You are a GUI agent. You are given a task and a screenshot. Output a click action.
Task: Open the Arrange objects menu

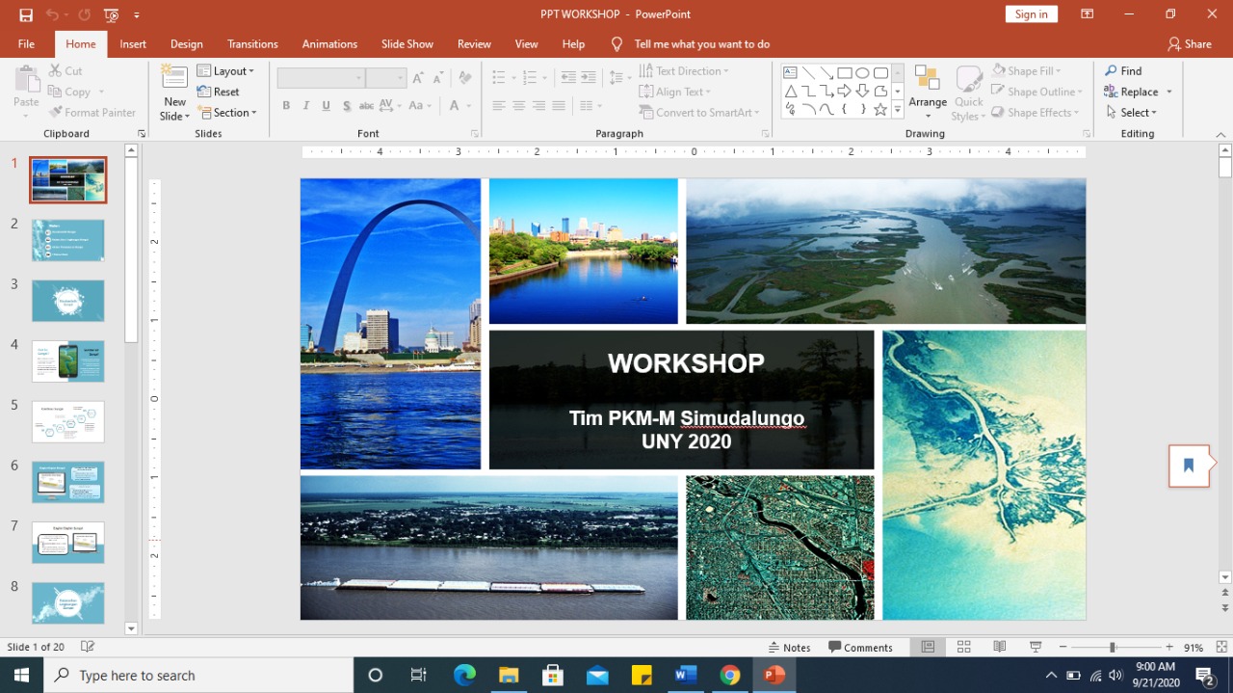click(x=928, y=93)
